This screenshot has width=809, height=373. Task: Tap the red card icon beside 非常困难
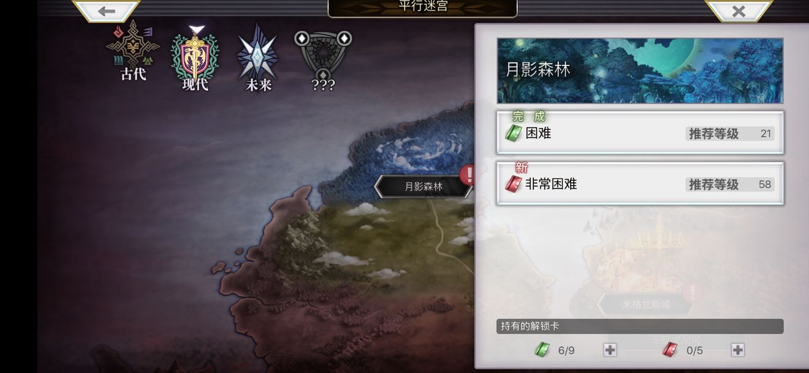tap(513, 184)
